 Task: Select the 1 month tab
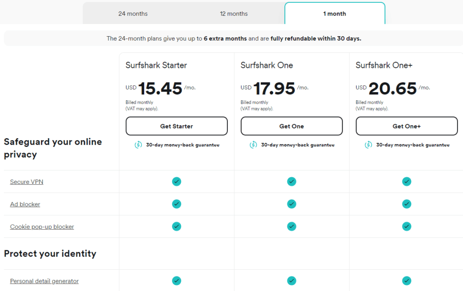[335, 14]
